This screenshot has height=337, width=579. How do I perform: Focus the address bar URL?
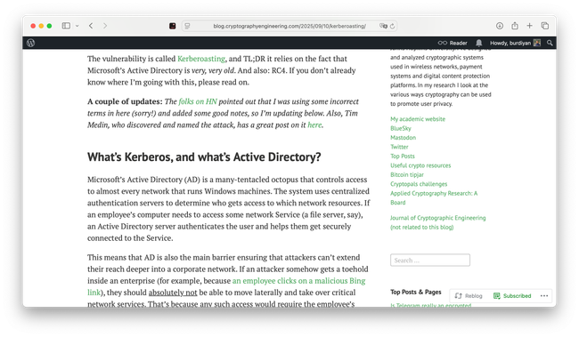(289, 26)
